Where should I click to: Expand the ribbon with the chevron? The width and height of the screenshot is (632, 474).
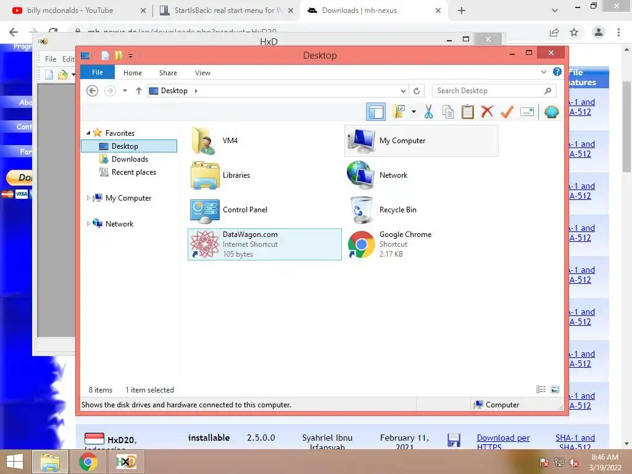click(x=543, y=72)
